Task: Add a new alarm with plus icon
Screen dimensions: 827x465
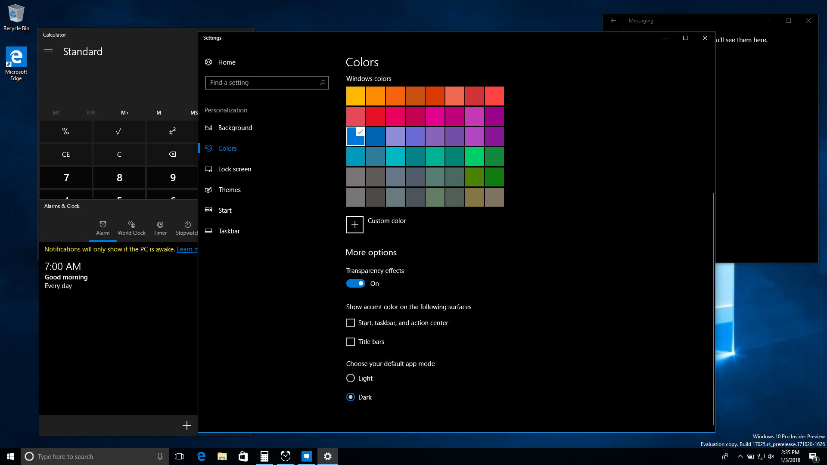Action: click(187, 425)
